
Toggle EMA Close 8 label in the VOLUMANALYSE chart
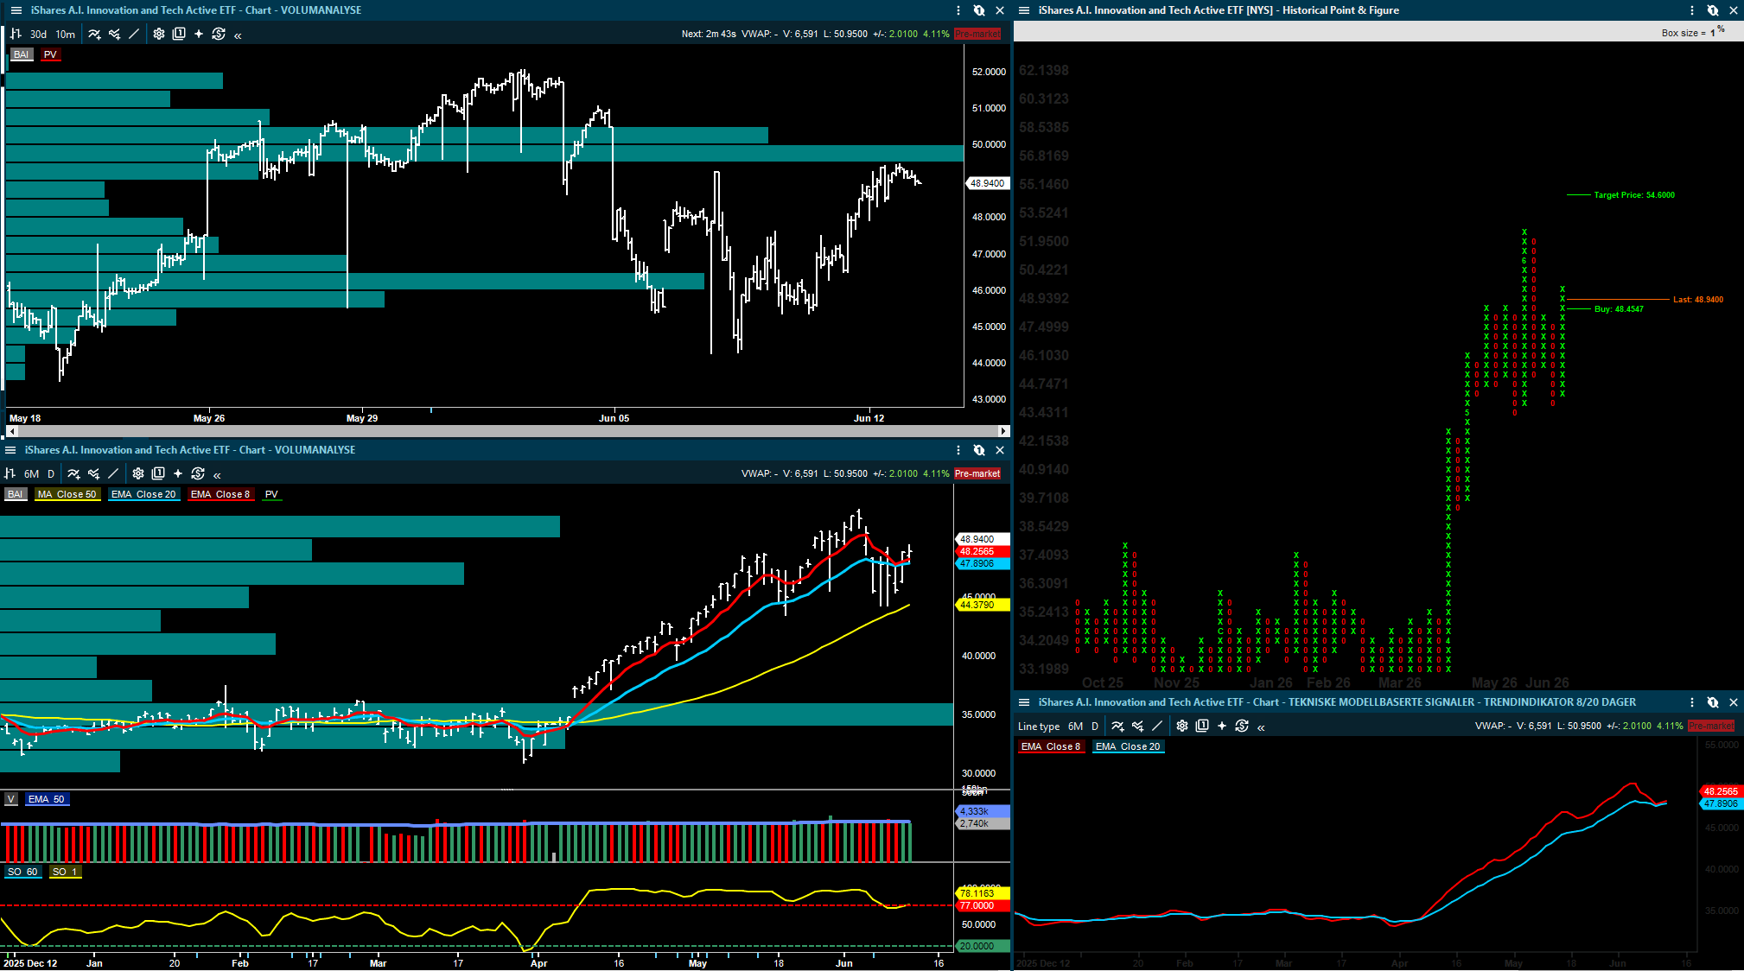(220, 494)
